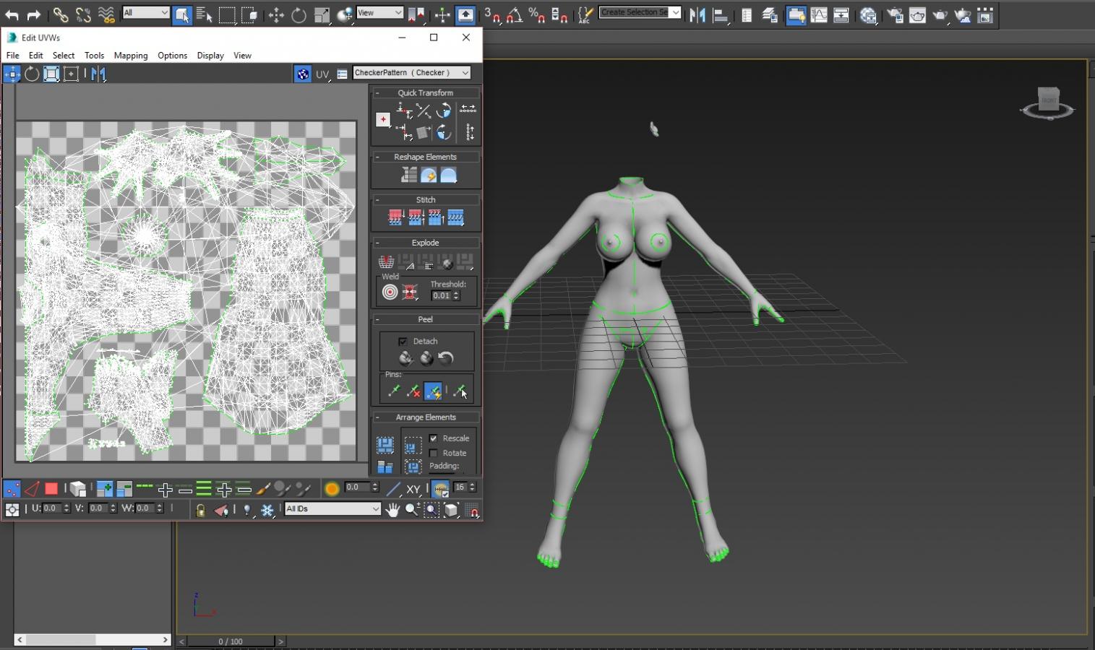The image size is (1095, 650).
Task: Click the Quick Peel icon
Action: (405, 358)
